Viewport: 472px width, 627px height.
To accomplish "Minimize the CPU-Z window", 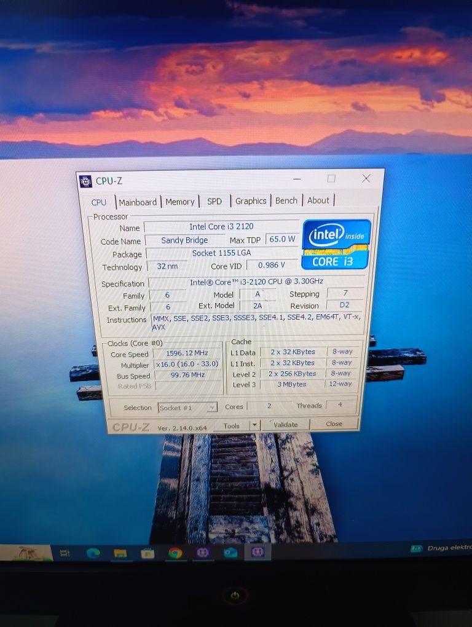I will click(x=297, y=179).
